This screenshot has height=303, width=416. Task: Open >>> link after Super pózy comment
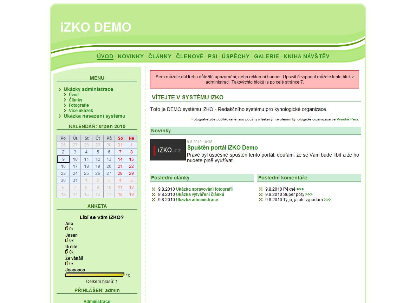click(309, 194)
